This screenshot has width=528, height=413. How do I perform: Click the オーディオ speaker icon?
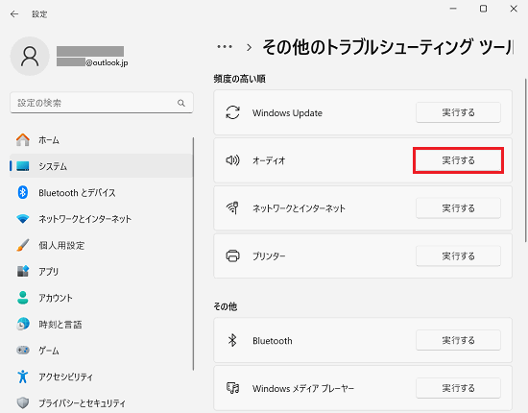[x=232, y=160]
